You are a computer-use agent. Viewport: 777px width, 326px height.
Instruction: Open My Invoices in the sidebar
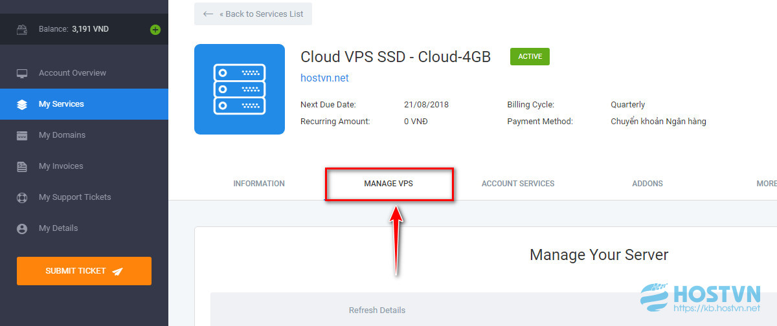tap(61, 166)
